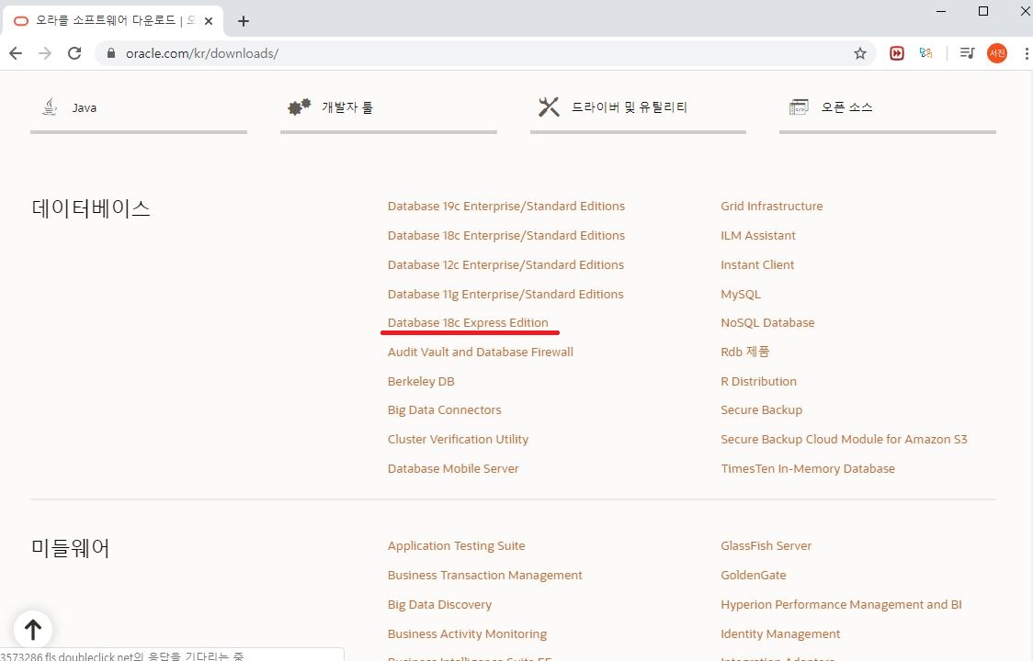Open Database Mobile Server link
The image size is (1033, 661).
click(452, 469)
